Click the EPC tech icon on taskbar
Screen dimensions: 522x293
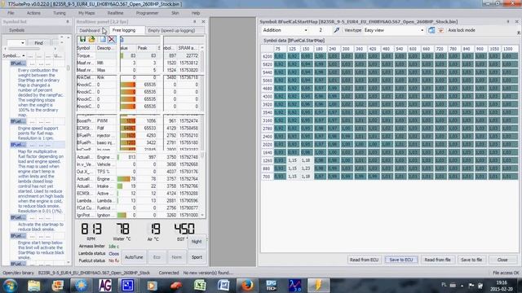click(x=272, y=286)
